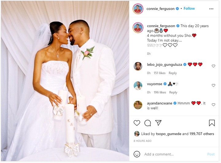The image size is (221, 163).
Task: Save post with bookmark icon
Action: (x=212, y=123)
